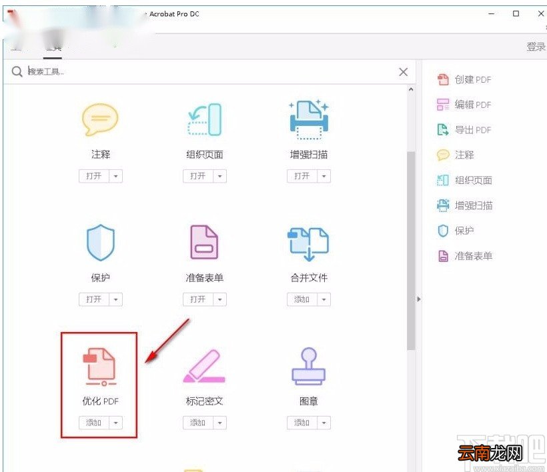Click the 合并文件 label
The height and width of the screenshot is (472, 547).
(309, 278)
